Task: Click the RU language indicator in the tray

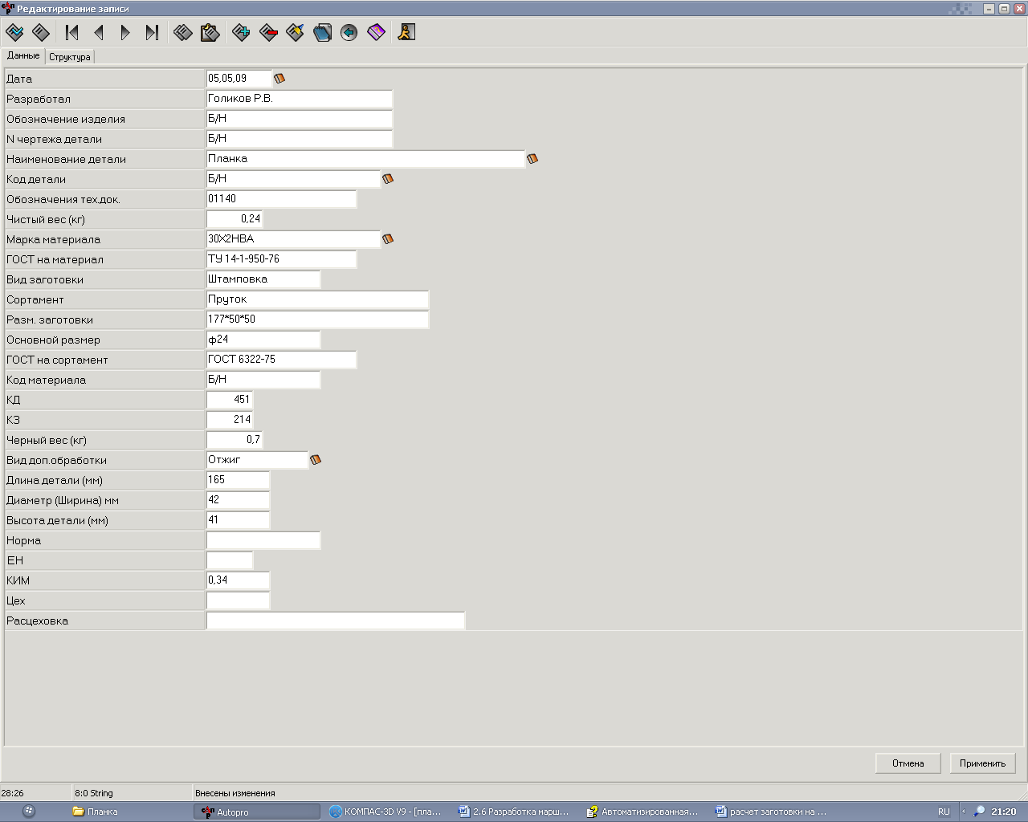Action: 944,812
